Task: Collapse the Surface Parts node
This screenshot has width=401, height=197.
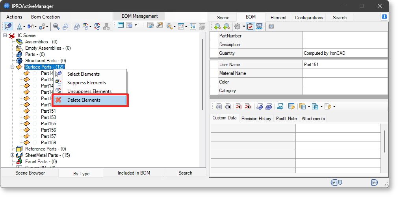Action: (12, 67)
